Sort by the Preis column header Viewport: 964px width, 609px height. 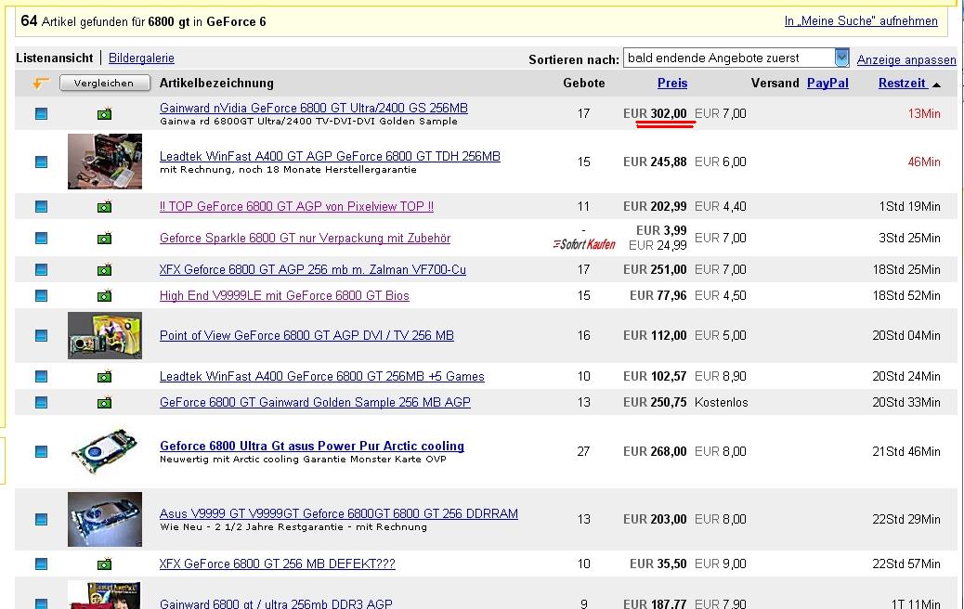(672, 83)
